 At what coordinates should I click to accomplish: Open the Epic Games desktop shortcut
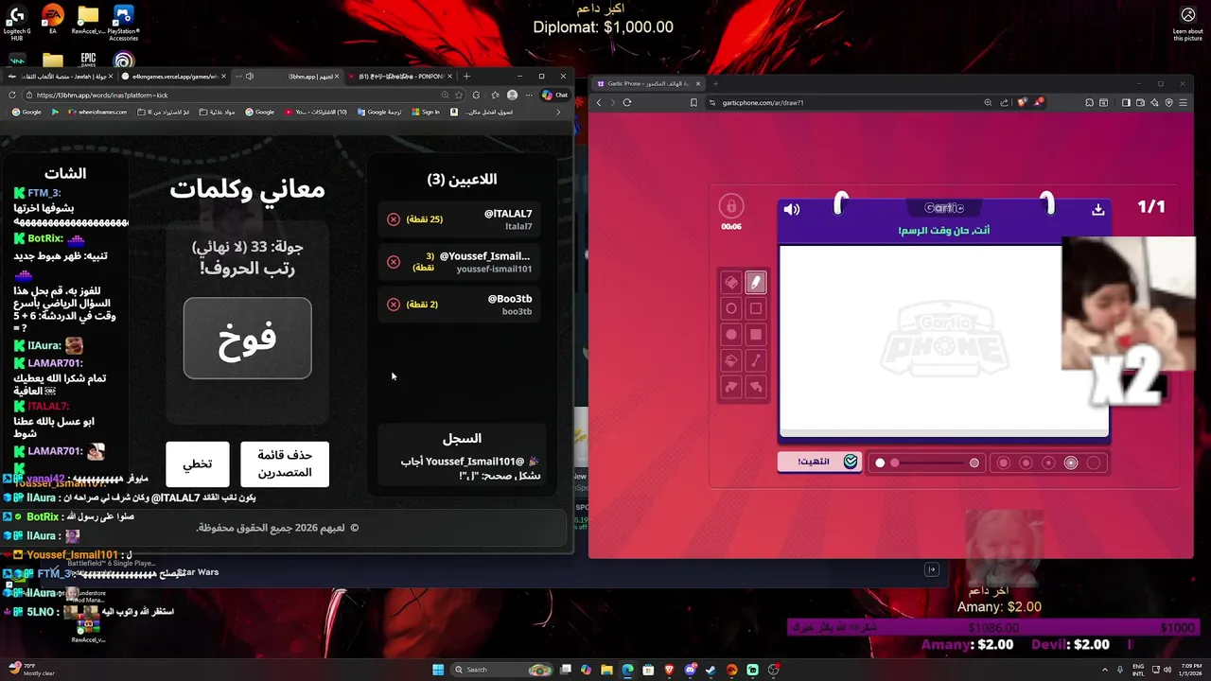88,61
